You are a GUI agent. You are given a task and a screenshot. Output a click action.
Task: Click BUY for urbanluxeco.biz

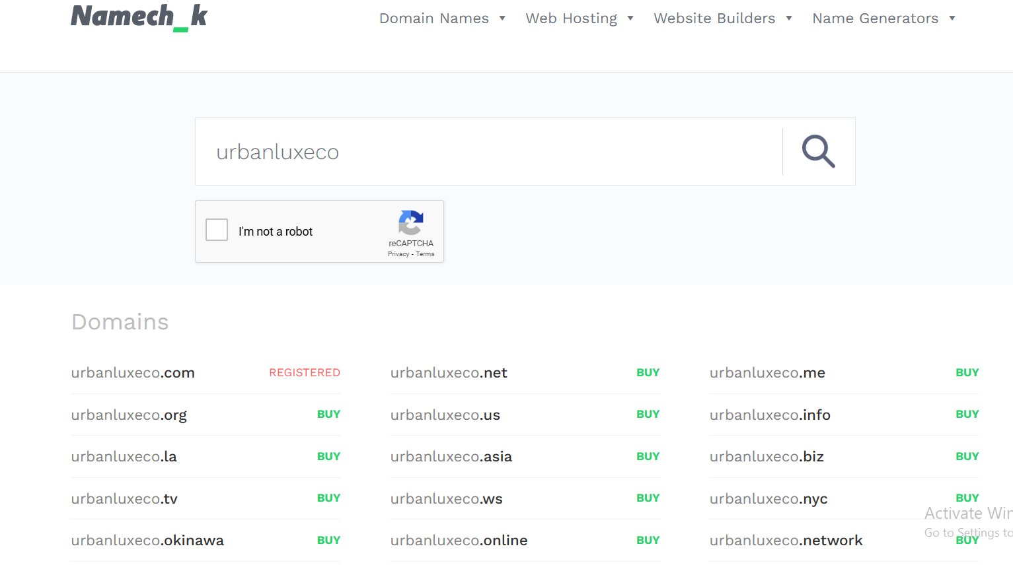click(967, 457)
